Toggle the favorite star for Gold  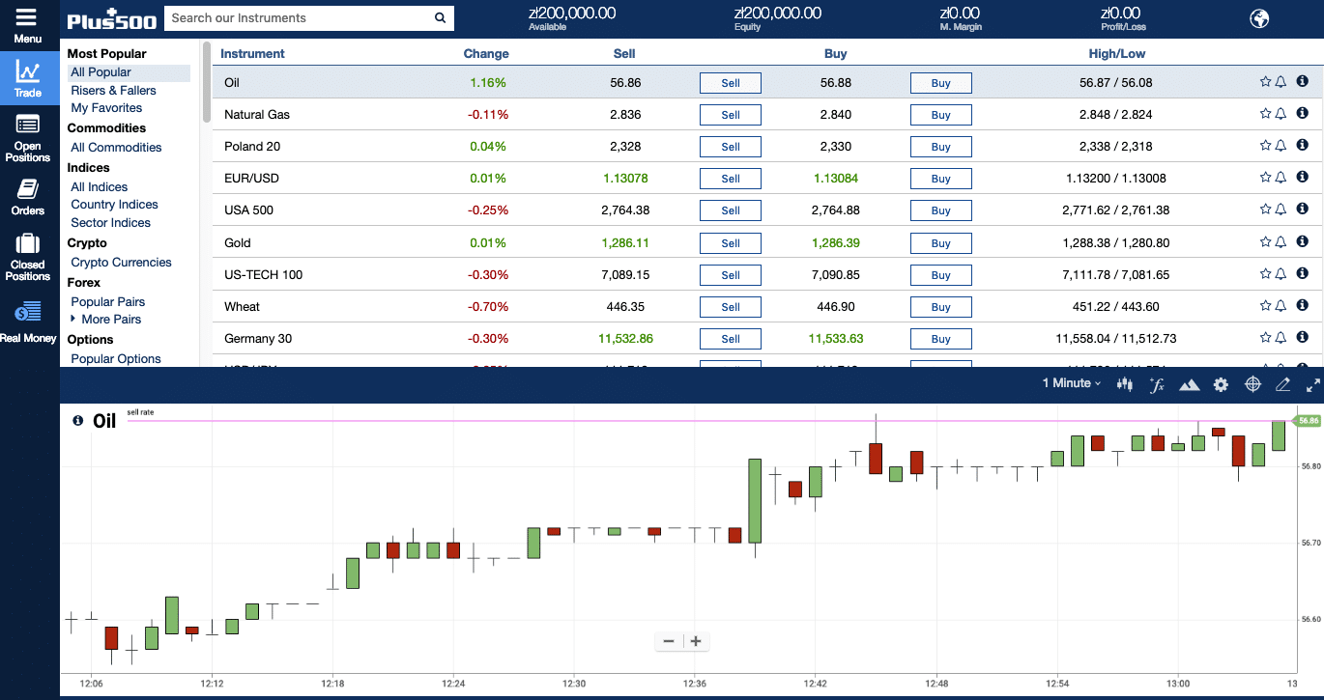tap(1265, 242)
